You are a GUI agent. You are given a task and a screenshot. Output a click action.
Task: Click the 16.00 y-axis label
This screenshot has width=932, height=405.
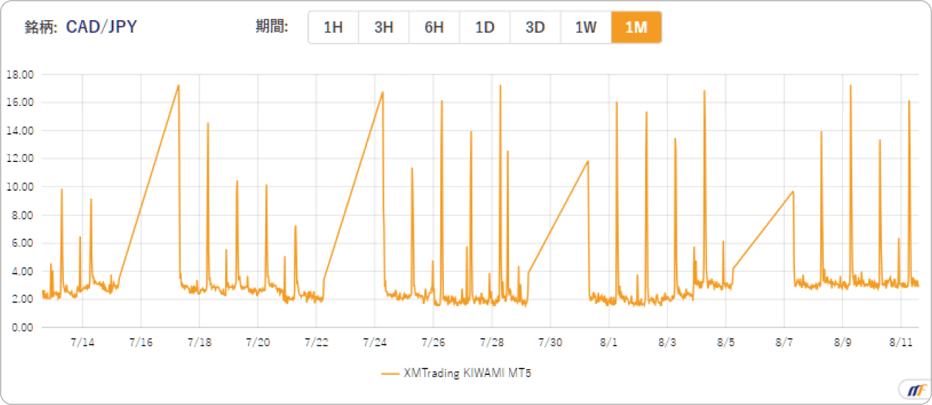point(20,103)
